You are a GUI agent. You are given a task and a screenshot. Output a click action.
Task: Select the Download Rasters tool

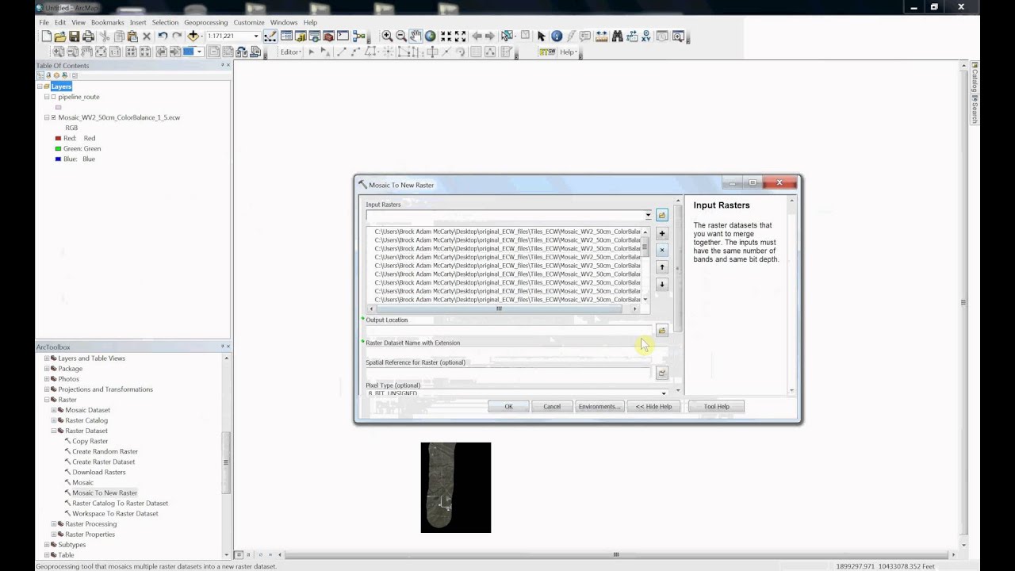(x=99, y=472)
